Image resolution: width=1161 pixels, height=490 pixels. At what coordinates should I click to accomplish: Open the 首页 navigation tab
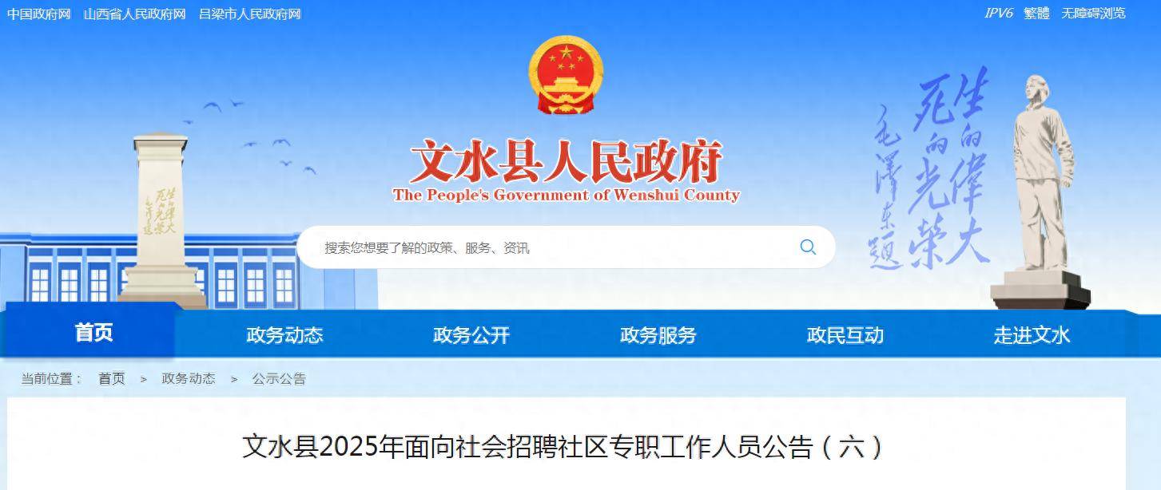[x=94, y=333]
